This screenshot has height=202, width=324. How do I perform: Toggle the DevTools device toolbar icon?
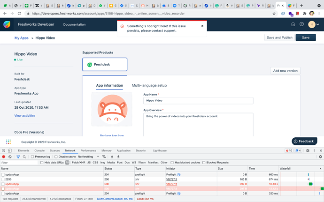click(x=10, y=150)
